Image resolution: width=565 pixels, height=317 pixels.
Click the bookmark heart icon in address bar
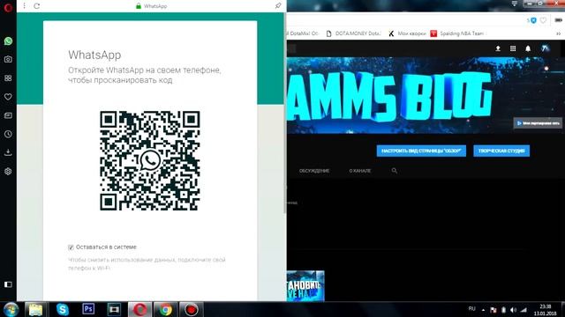tap(543, 20)
